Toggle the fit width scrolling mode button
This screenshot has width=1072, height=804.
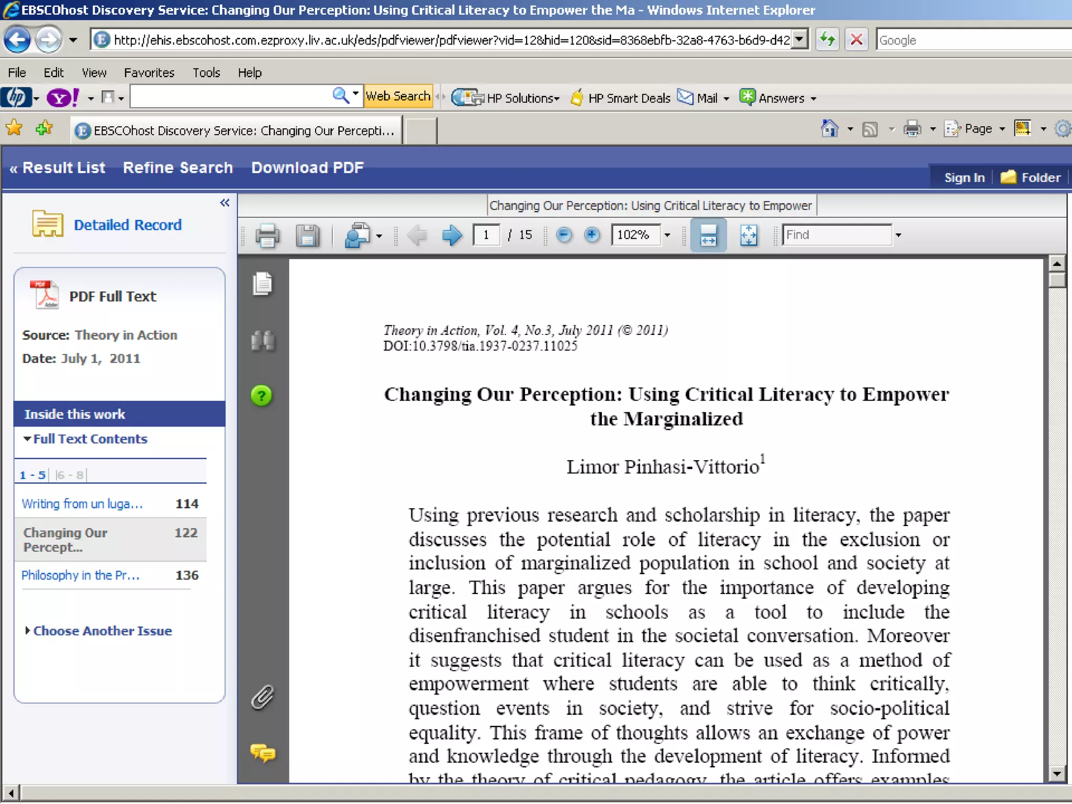point(708,235)
